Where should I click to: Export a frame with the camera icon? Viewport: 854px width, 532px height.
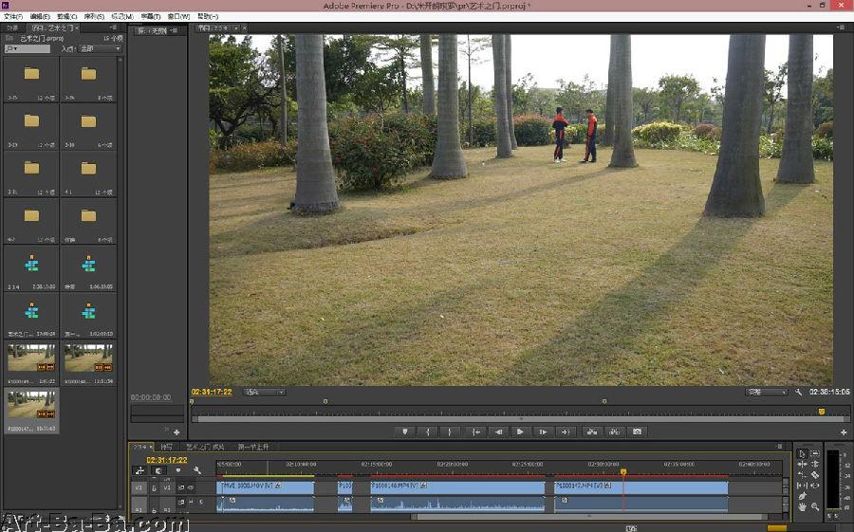click(x=637, y=431)
